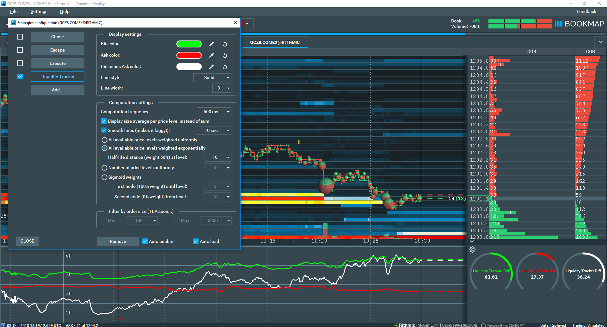Uncheck the Auto load option
Image resolution: width=607 pixels, height=327 pixels.
196,241
